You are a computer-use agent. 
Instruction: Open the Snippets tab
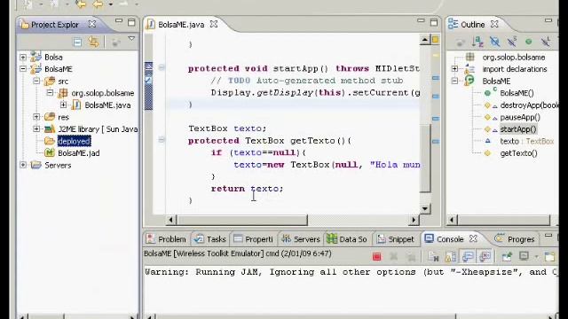pyautogui.click(x=395, y=239)
